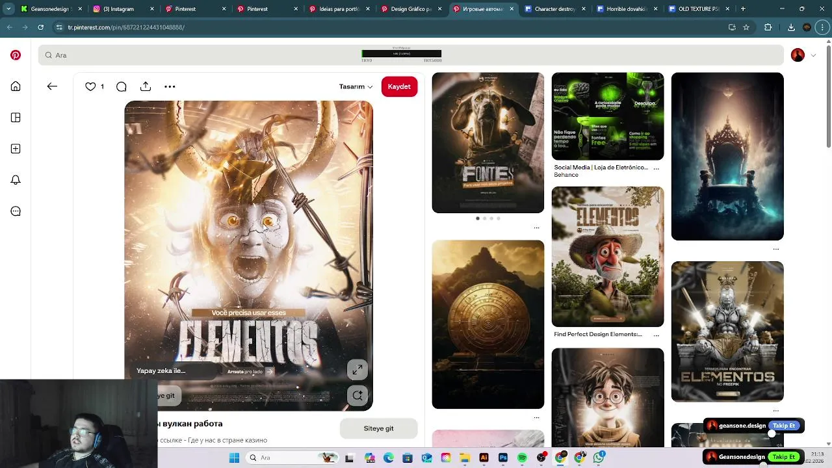832x468 pixels.
Task: Open browser extensions puzzle icon
Action: pos(768,27)
